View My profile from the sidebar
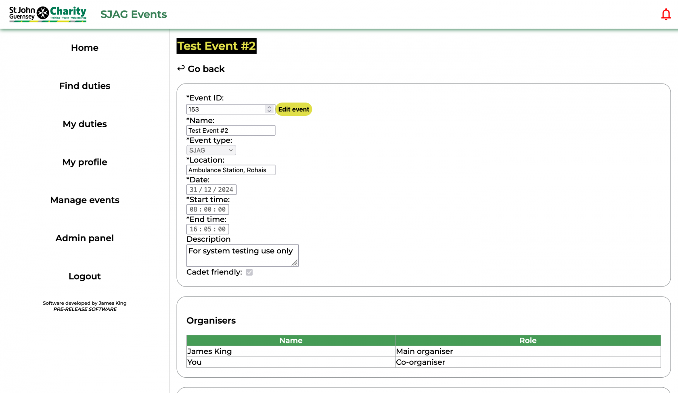Image resolution: width=678 pixels, height=393 pixels. (84, 162)
